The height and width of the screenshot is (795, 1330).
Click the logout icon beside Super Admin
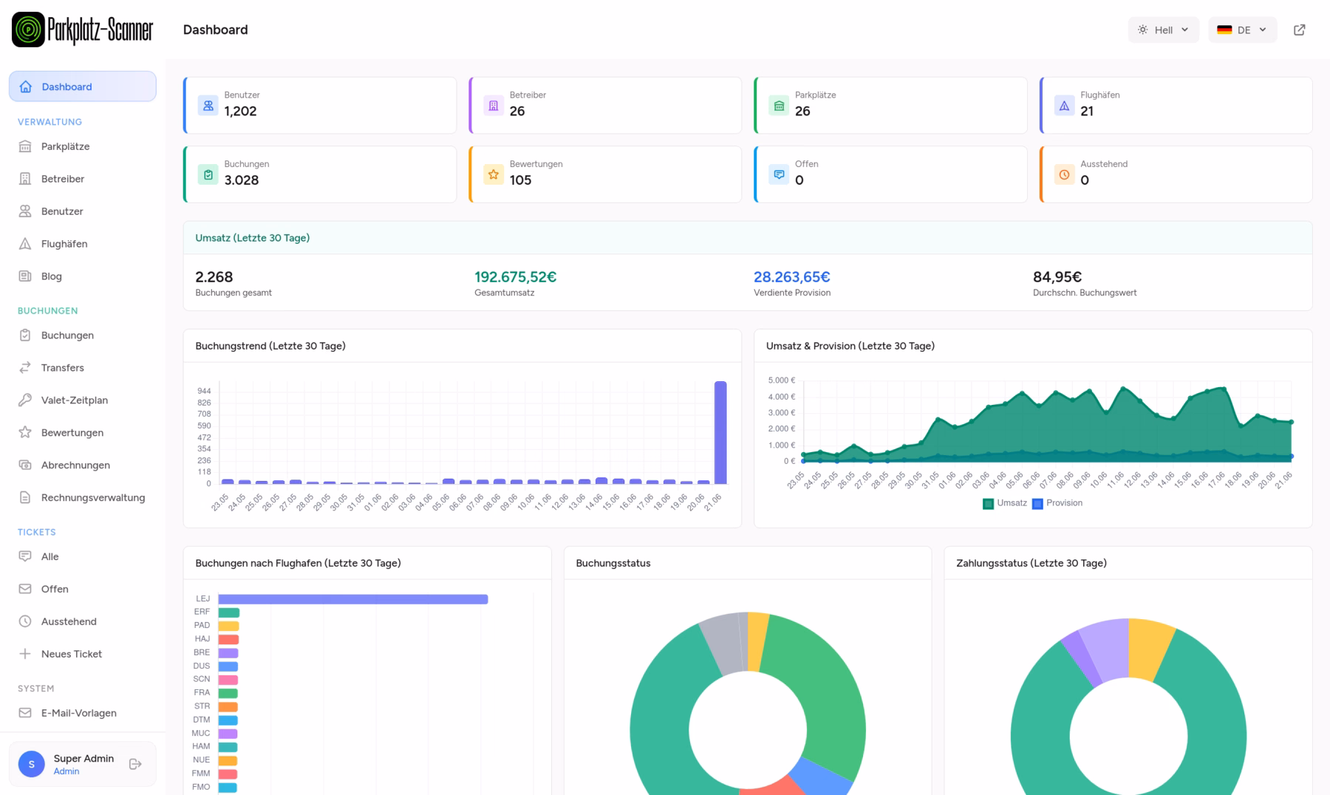tap(135, 764)
